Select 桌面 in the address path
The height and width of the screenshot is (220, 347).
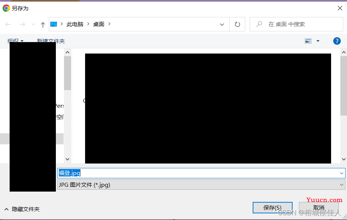99,24
